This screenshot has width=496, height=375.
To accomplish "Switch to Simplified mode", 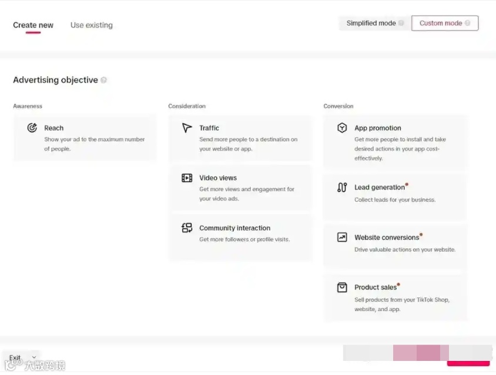I will (x=371, y=23).
